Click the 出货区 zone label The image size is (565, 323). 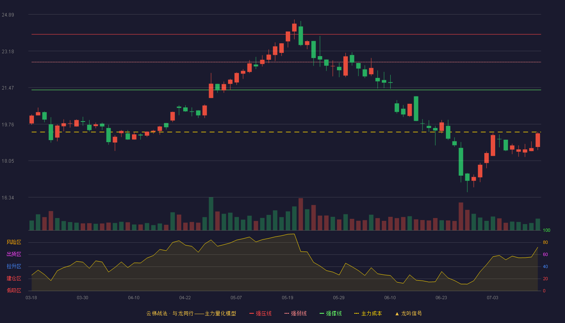click(x=14, y=254)
